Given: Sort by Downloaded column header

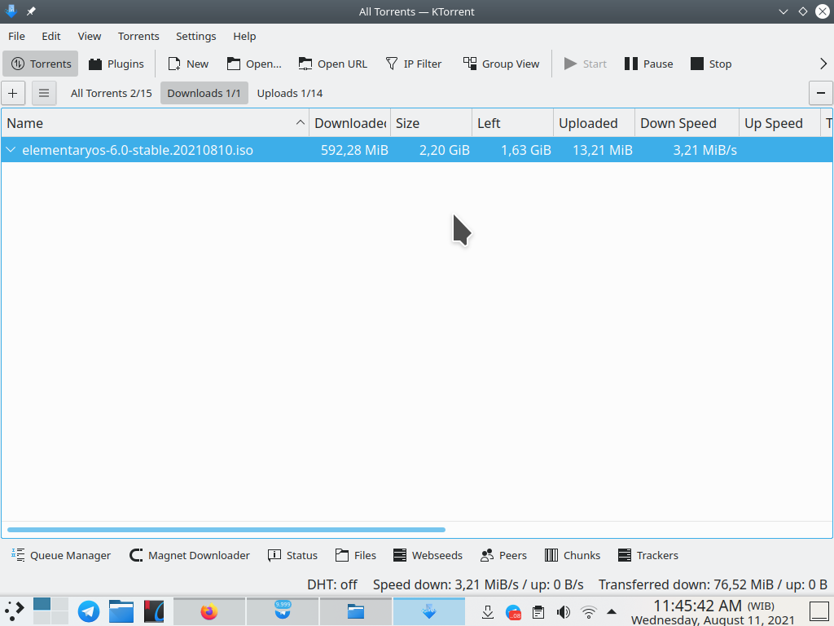Looking at the screenshot, I should pyautogui.click(x=350, y=123).
